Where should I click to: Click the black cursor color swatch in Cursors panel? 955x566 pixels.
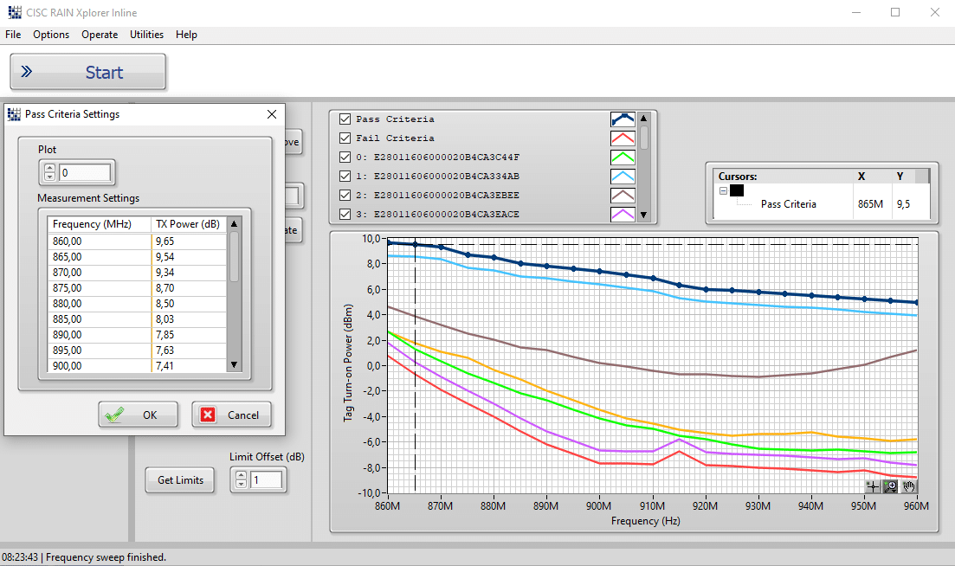[737, 190]
